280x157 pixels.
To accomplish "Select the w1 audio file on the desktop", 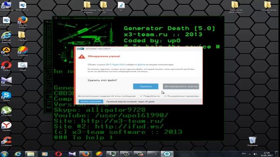I will click(121, 6).
